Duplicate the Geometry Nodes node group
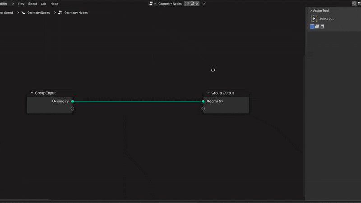 tap(192, 4)
